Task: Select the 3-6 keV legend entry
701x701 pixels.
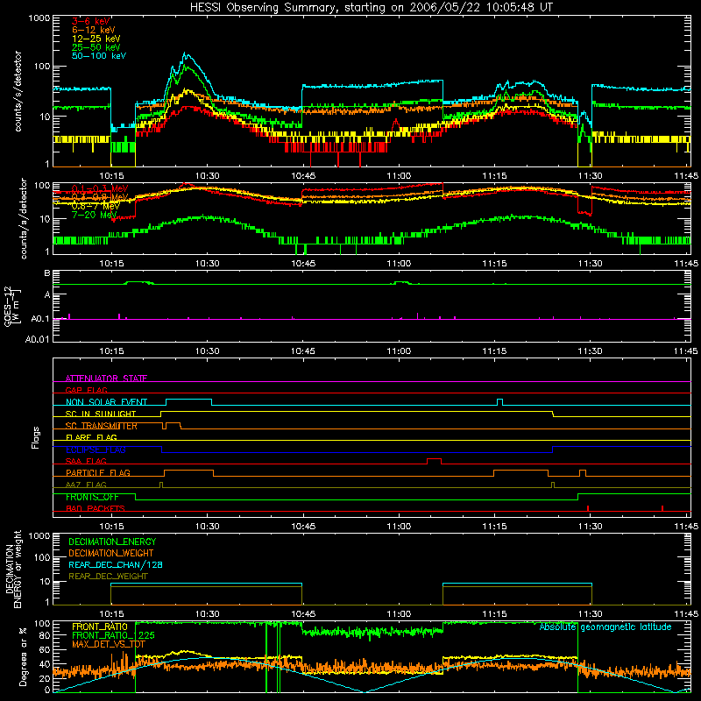Action: (91, 21)
